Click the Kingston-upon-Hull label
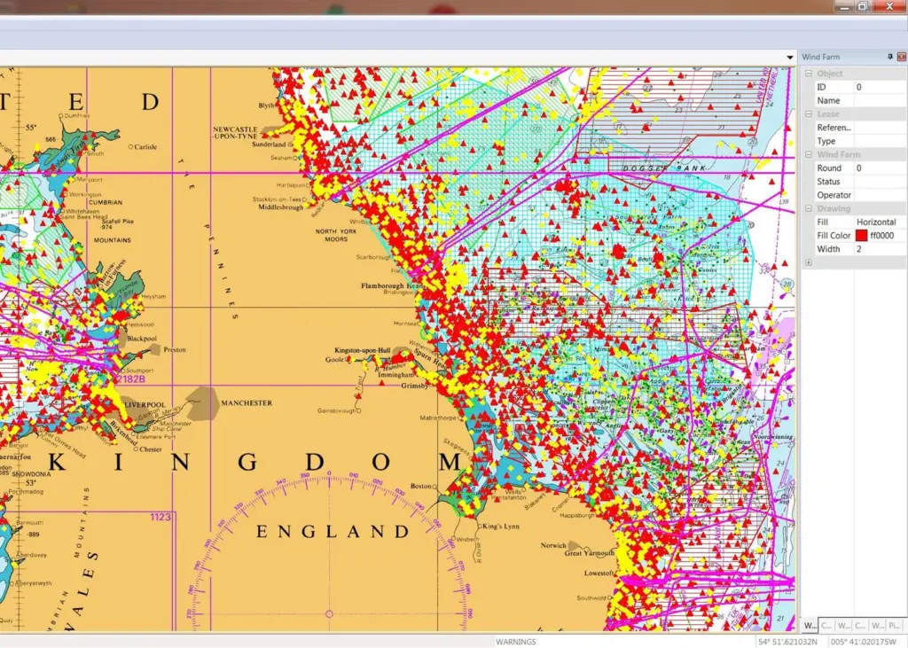The image size is (908, 648). click(x=363, y=350)
